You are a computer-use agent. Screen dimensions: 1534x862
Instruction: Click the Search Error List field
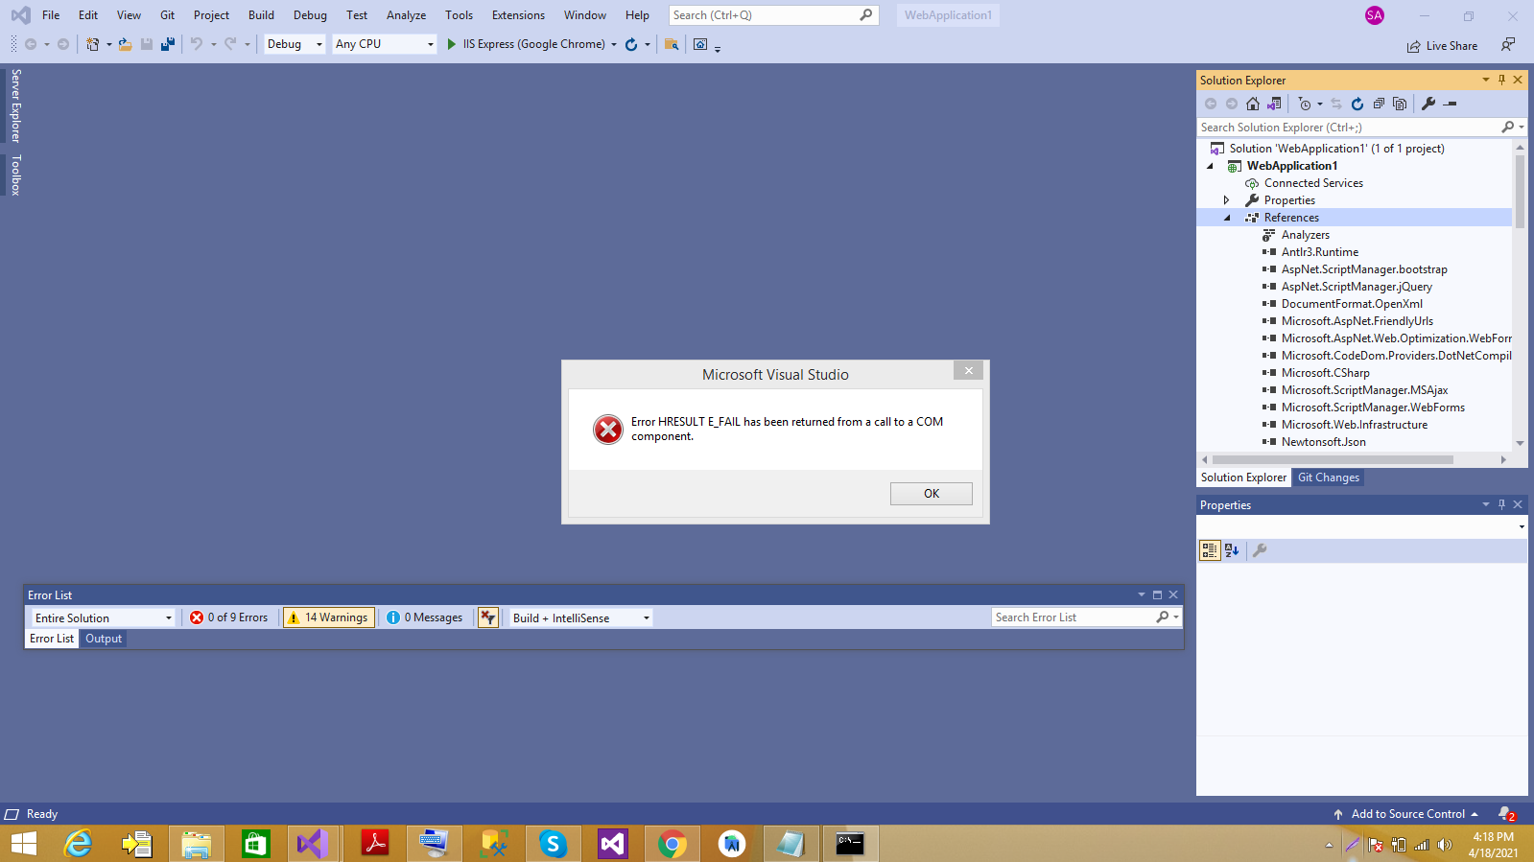(1086, 617)
